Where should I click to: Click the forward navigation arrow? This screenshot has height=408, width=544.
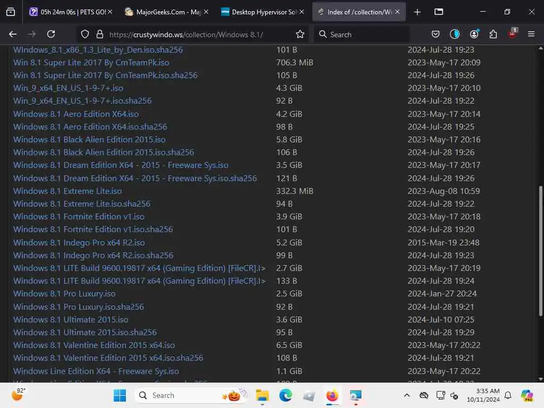point(31,35)
